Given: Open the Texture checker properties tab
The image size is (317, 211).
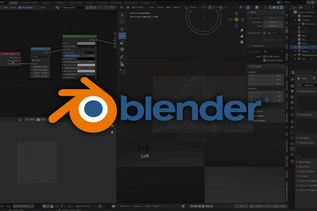Looking at the screenshot, I should point(292,161).
